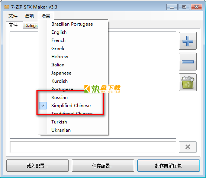The width and height of the screenshot is (206, 178).
Task: Click the 载入配置... load config button
Action: point(38,165)
